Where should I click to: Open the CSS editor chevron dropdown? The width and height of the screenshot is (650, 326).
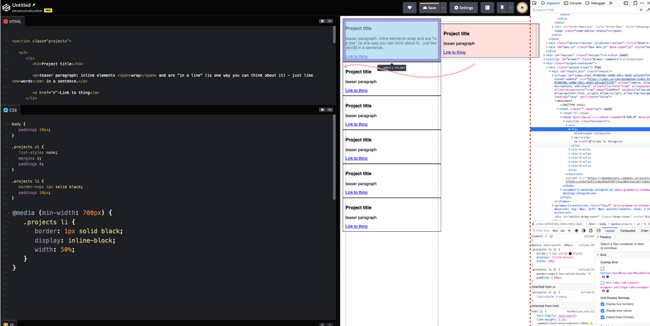330,110
